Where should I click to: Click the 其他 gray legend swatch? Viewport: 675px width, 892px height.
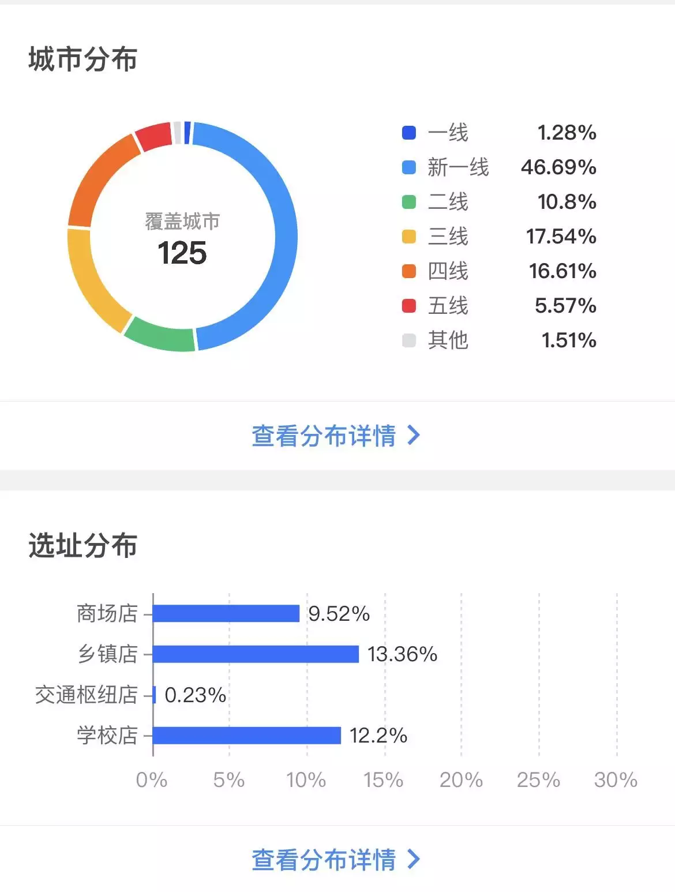408,340
